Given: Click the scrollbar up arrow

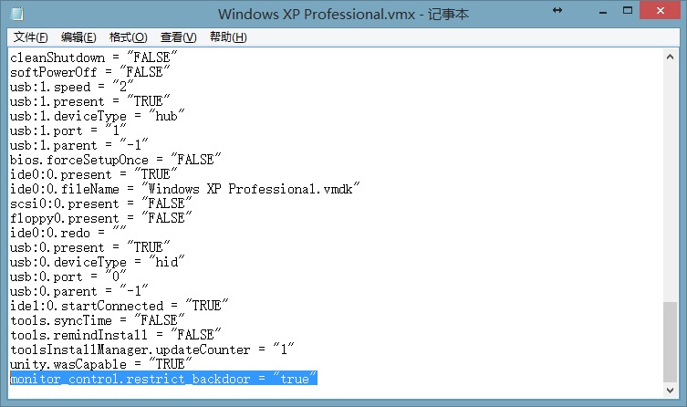Looking at the screenshot, I should pos(670,57).
